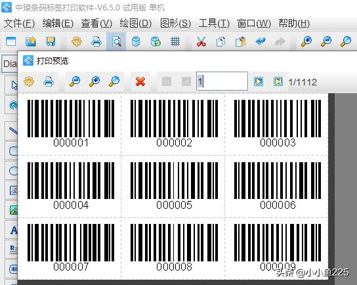Open the 窗口(W) menu
This screenshot has width=357, height=285.
click(254, 23)
